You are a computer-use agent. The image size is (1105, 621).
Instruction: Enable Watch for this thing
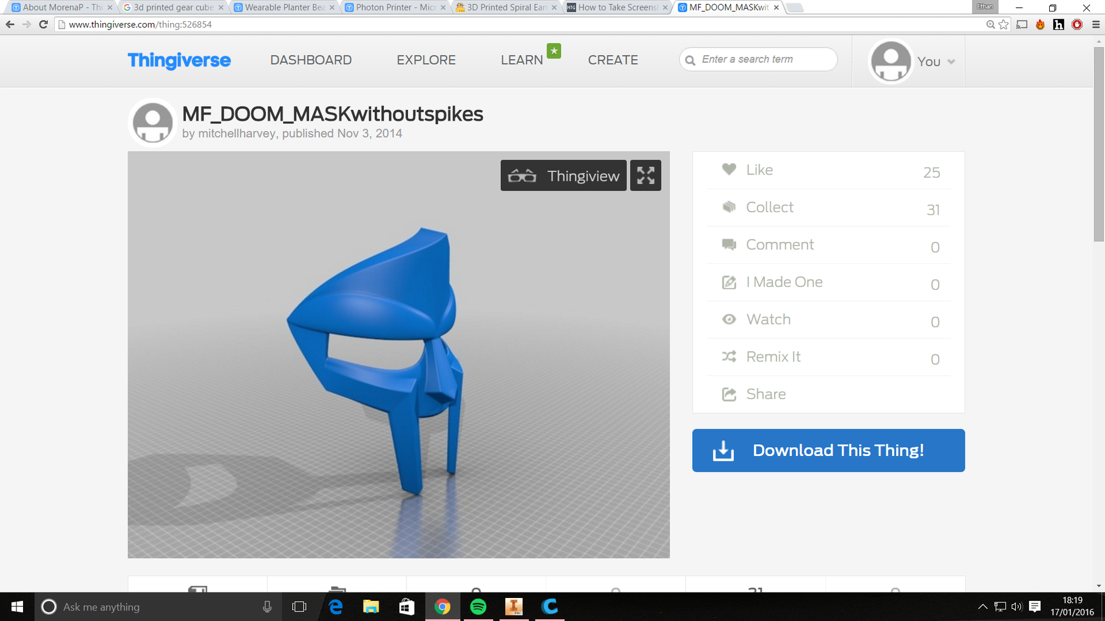pyautogui.click(x=729, y=320)
